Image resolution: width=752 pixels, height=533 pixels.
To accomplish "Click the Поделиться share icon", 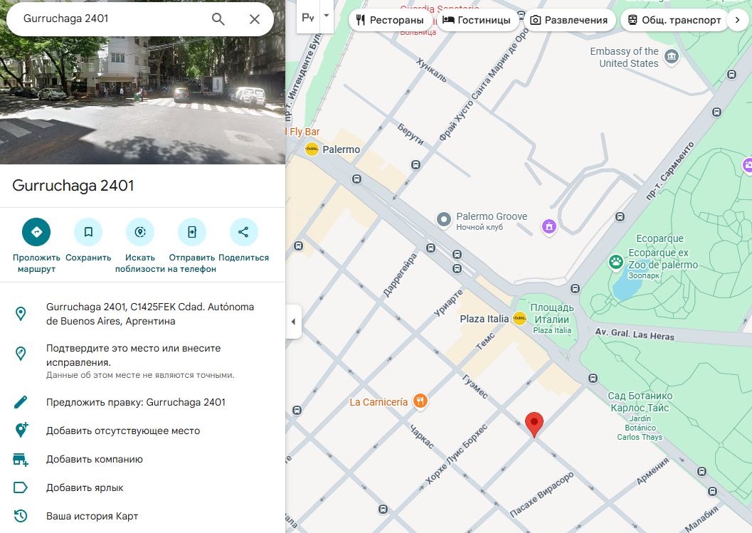I will (x=243, y=232).
